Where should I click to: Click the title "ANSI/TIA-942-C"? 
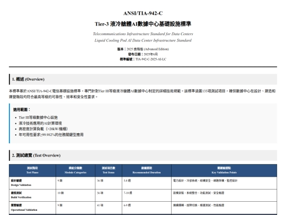143,13
